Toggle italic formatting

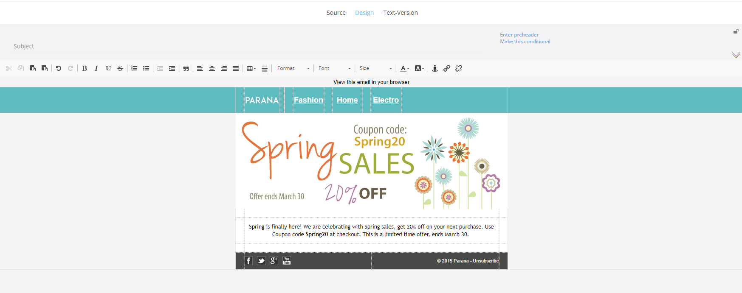click(x=96, y=68)
